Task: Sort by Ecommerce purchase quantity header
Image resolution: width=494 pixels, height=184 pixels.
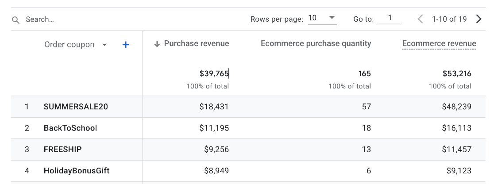Action: point(316,43)
